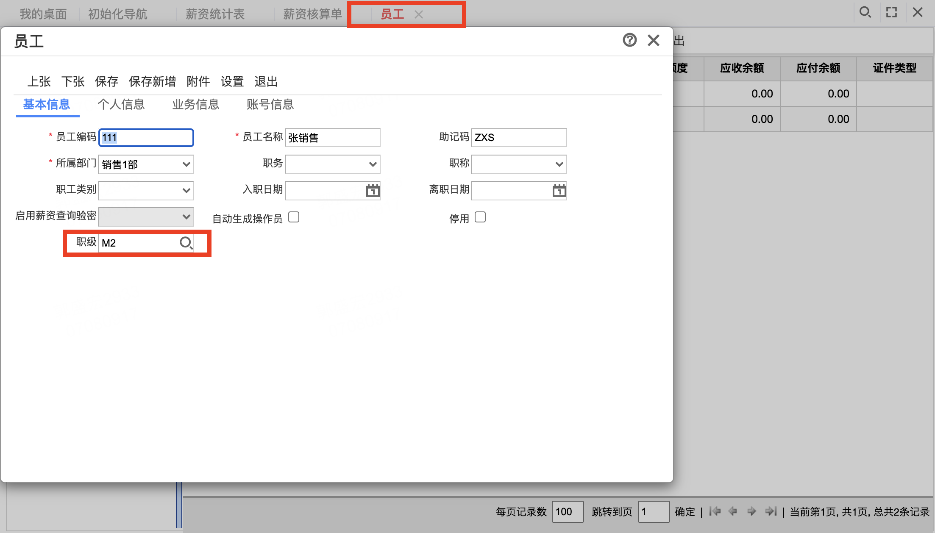Check the 停用 checkbox
The height and width of the screenshot is (533, 935).
point(480,217)
